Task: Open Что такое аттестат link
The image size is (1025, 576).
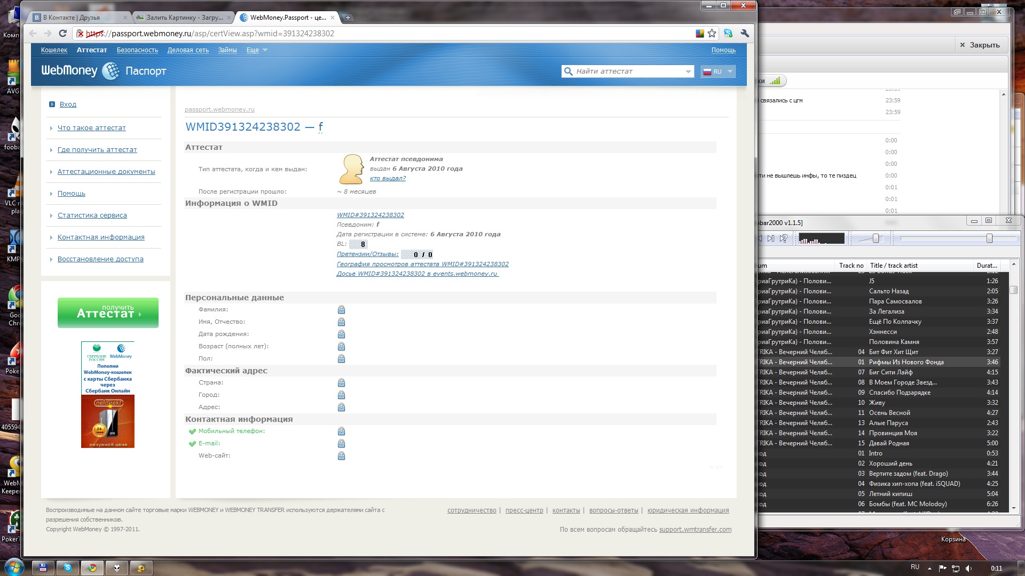Action: pyautogui.click(x=92, y=128)
